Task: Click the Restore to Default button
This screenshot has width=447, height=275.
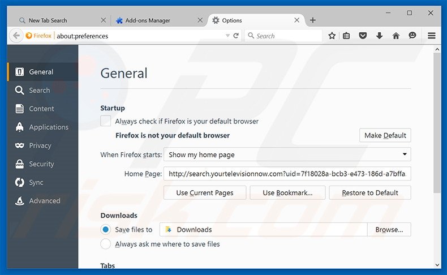Action: click(369, 192)
